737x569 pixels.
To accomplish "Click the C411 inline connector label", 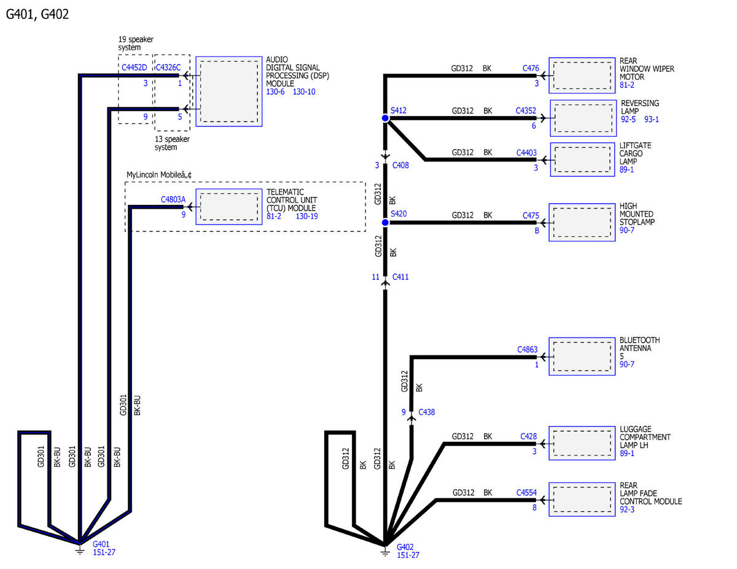I will (400, 277).
